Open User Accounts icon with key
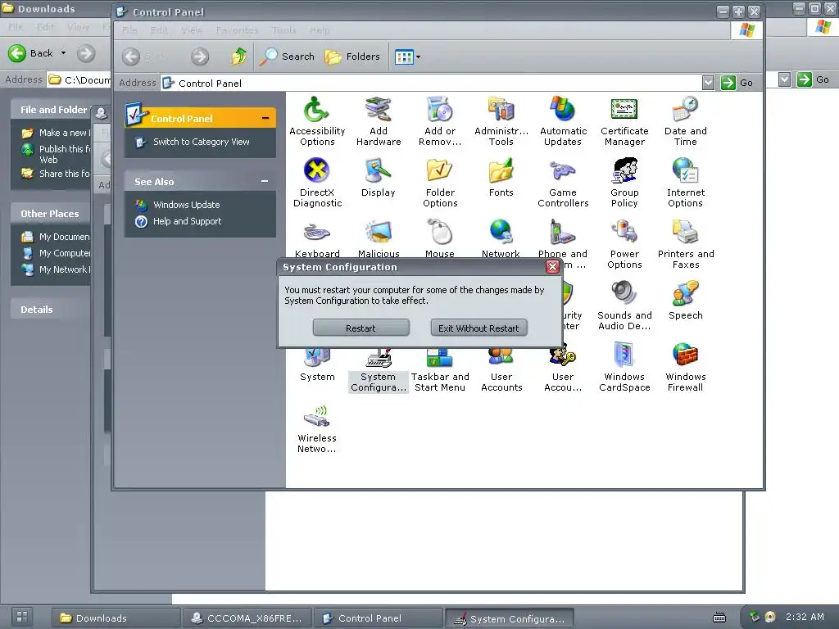The image size is (839, 629). pyautogui.click(x=563, y=371)
